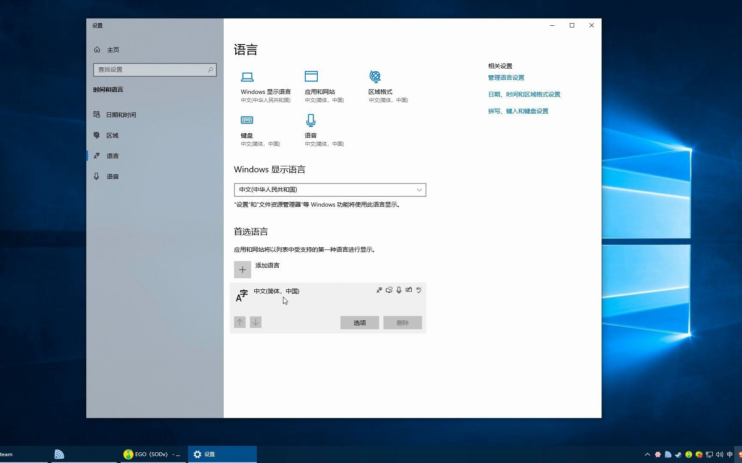Click the blue feed app in the taskbar
The width and height of the screenshot is (742, 463).
pos(59,454)
